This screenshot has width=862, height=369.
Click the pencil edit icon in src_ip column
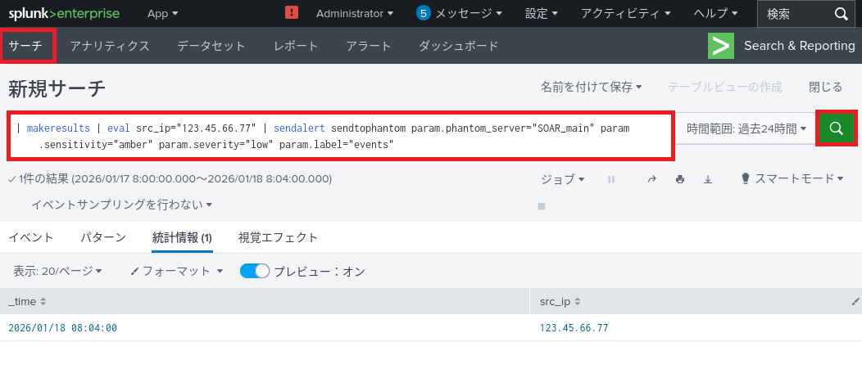tap(855, 302)
